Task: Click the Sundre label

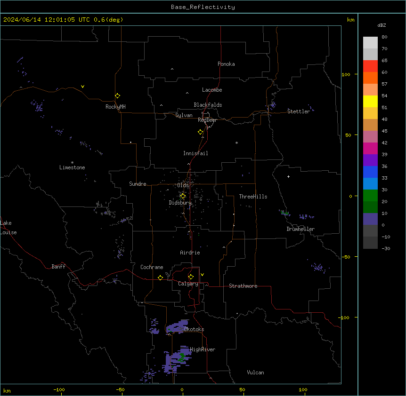Action: pos(138,184)
